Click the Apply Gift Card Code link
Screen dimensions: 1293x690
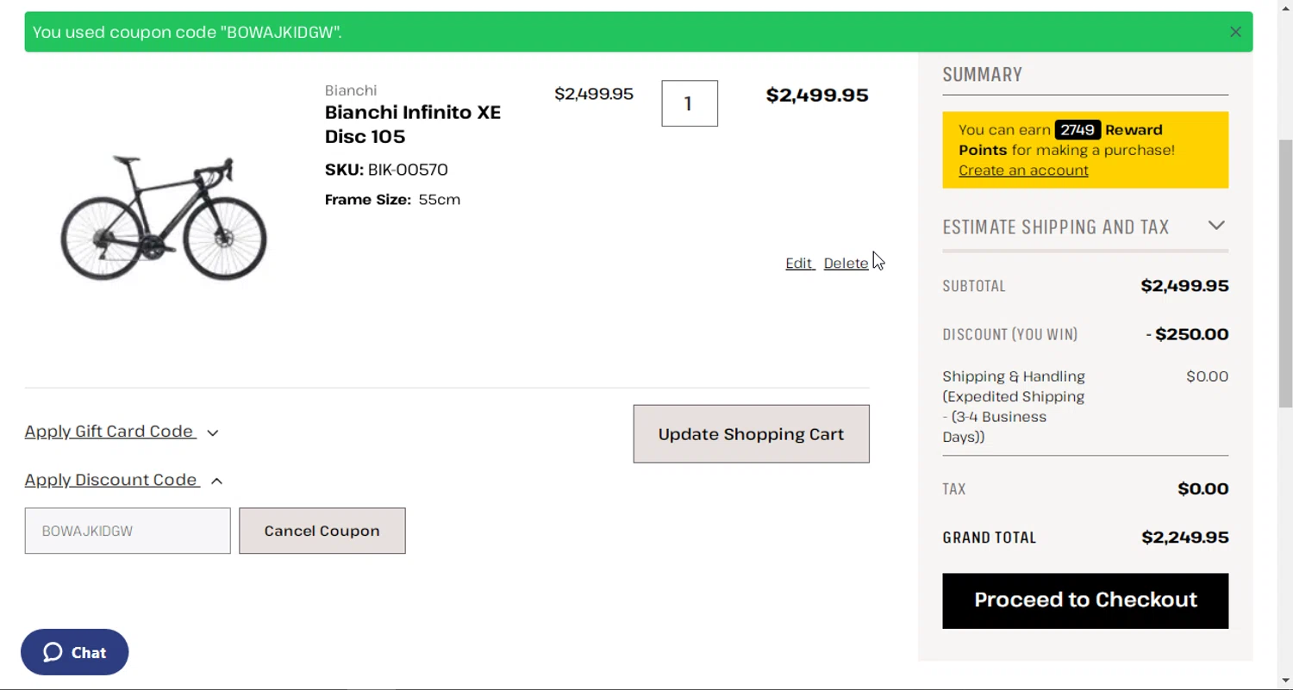click(x=109, y=432)
